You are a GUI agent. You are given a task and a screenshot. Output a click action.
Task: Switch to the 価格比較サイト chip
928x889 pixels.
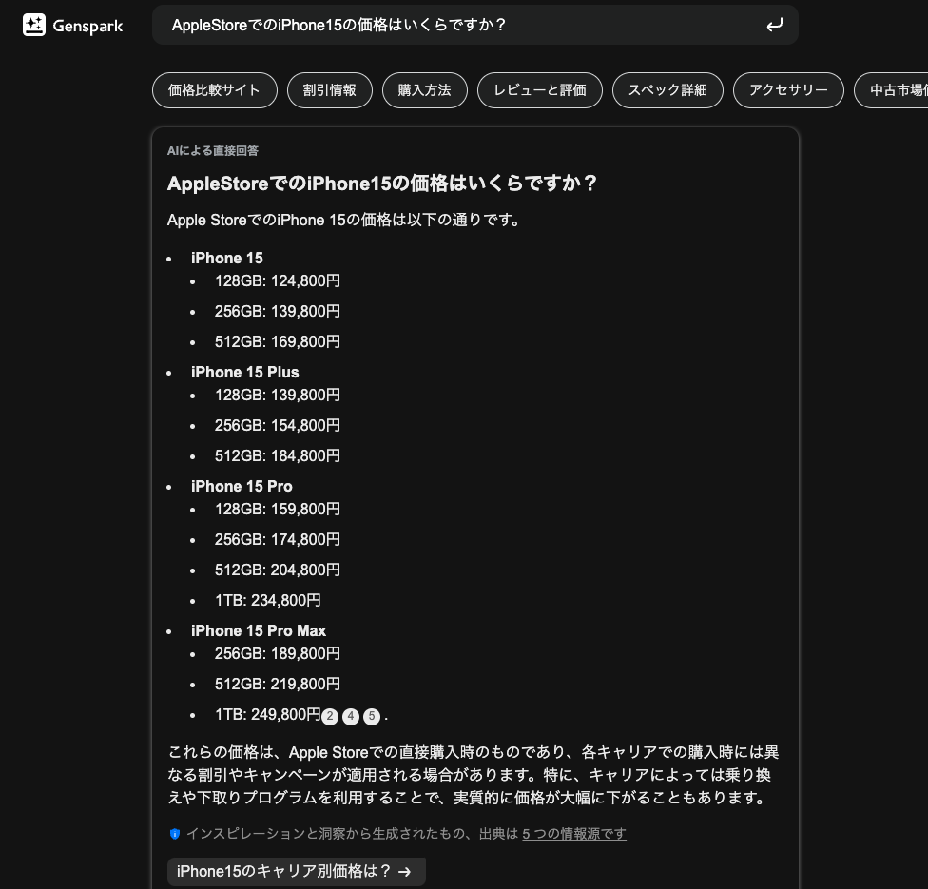coord(214,90)
